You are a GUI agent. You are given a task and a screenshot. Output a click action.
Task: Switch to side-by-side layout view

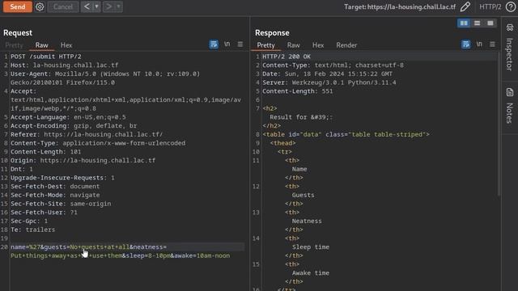click(464, 23)
